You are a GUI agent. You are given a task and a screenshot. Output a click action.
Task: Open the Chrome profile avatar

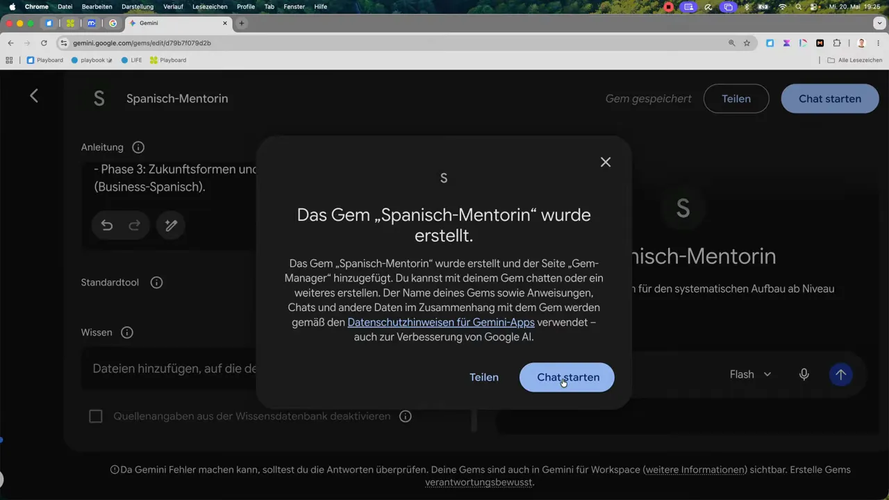click(x=861, y=43)
